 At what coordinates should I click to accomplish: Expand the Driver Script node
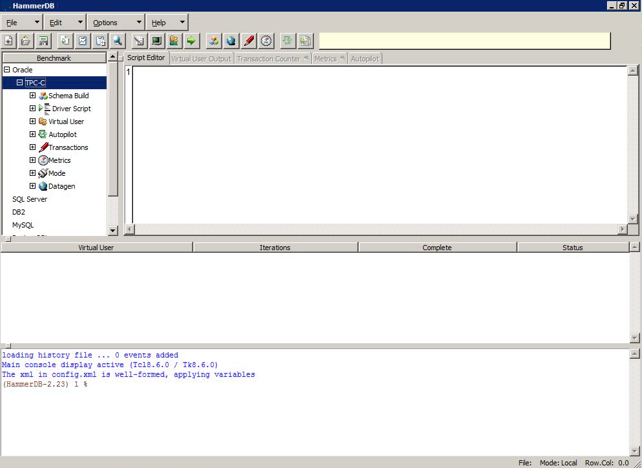pos(32,108)
